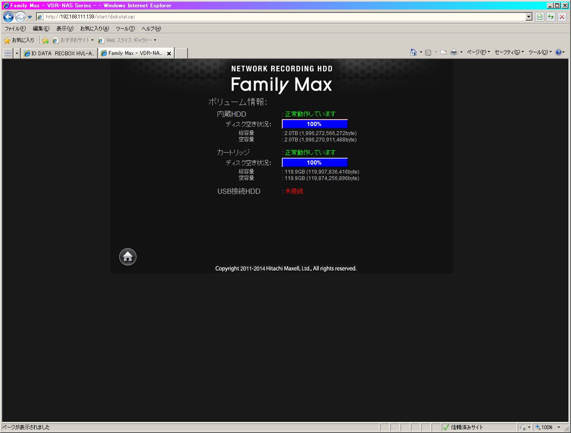571x433 pixels.
Task: Click the USB接続HDD 未接続 status text
Action: click(x=294, y=191)
